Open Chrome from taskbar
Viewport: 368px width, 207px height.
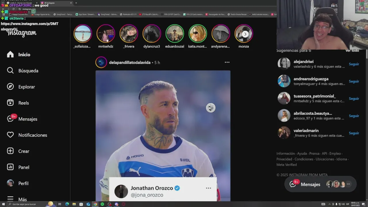point(95,204)
